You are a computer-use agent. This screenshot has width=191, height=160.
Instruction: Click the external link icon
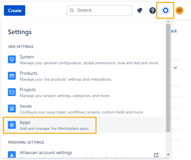point(156,155)
